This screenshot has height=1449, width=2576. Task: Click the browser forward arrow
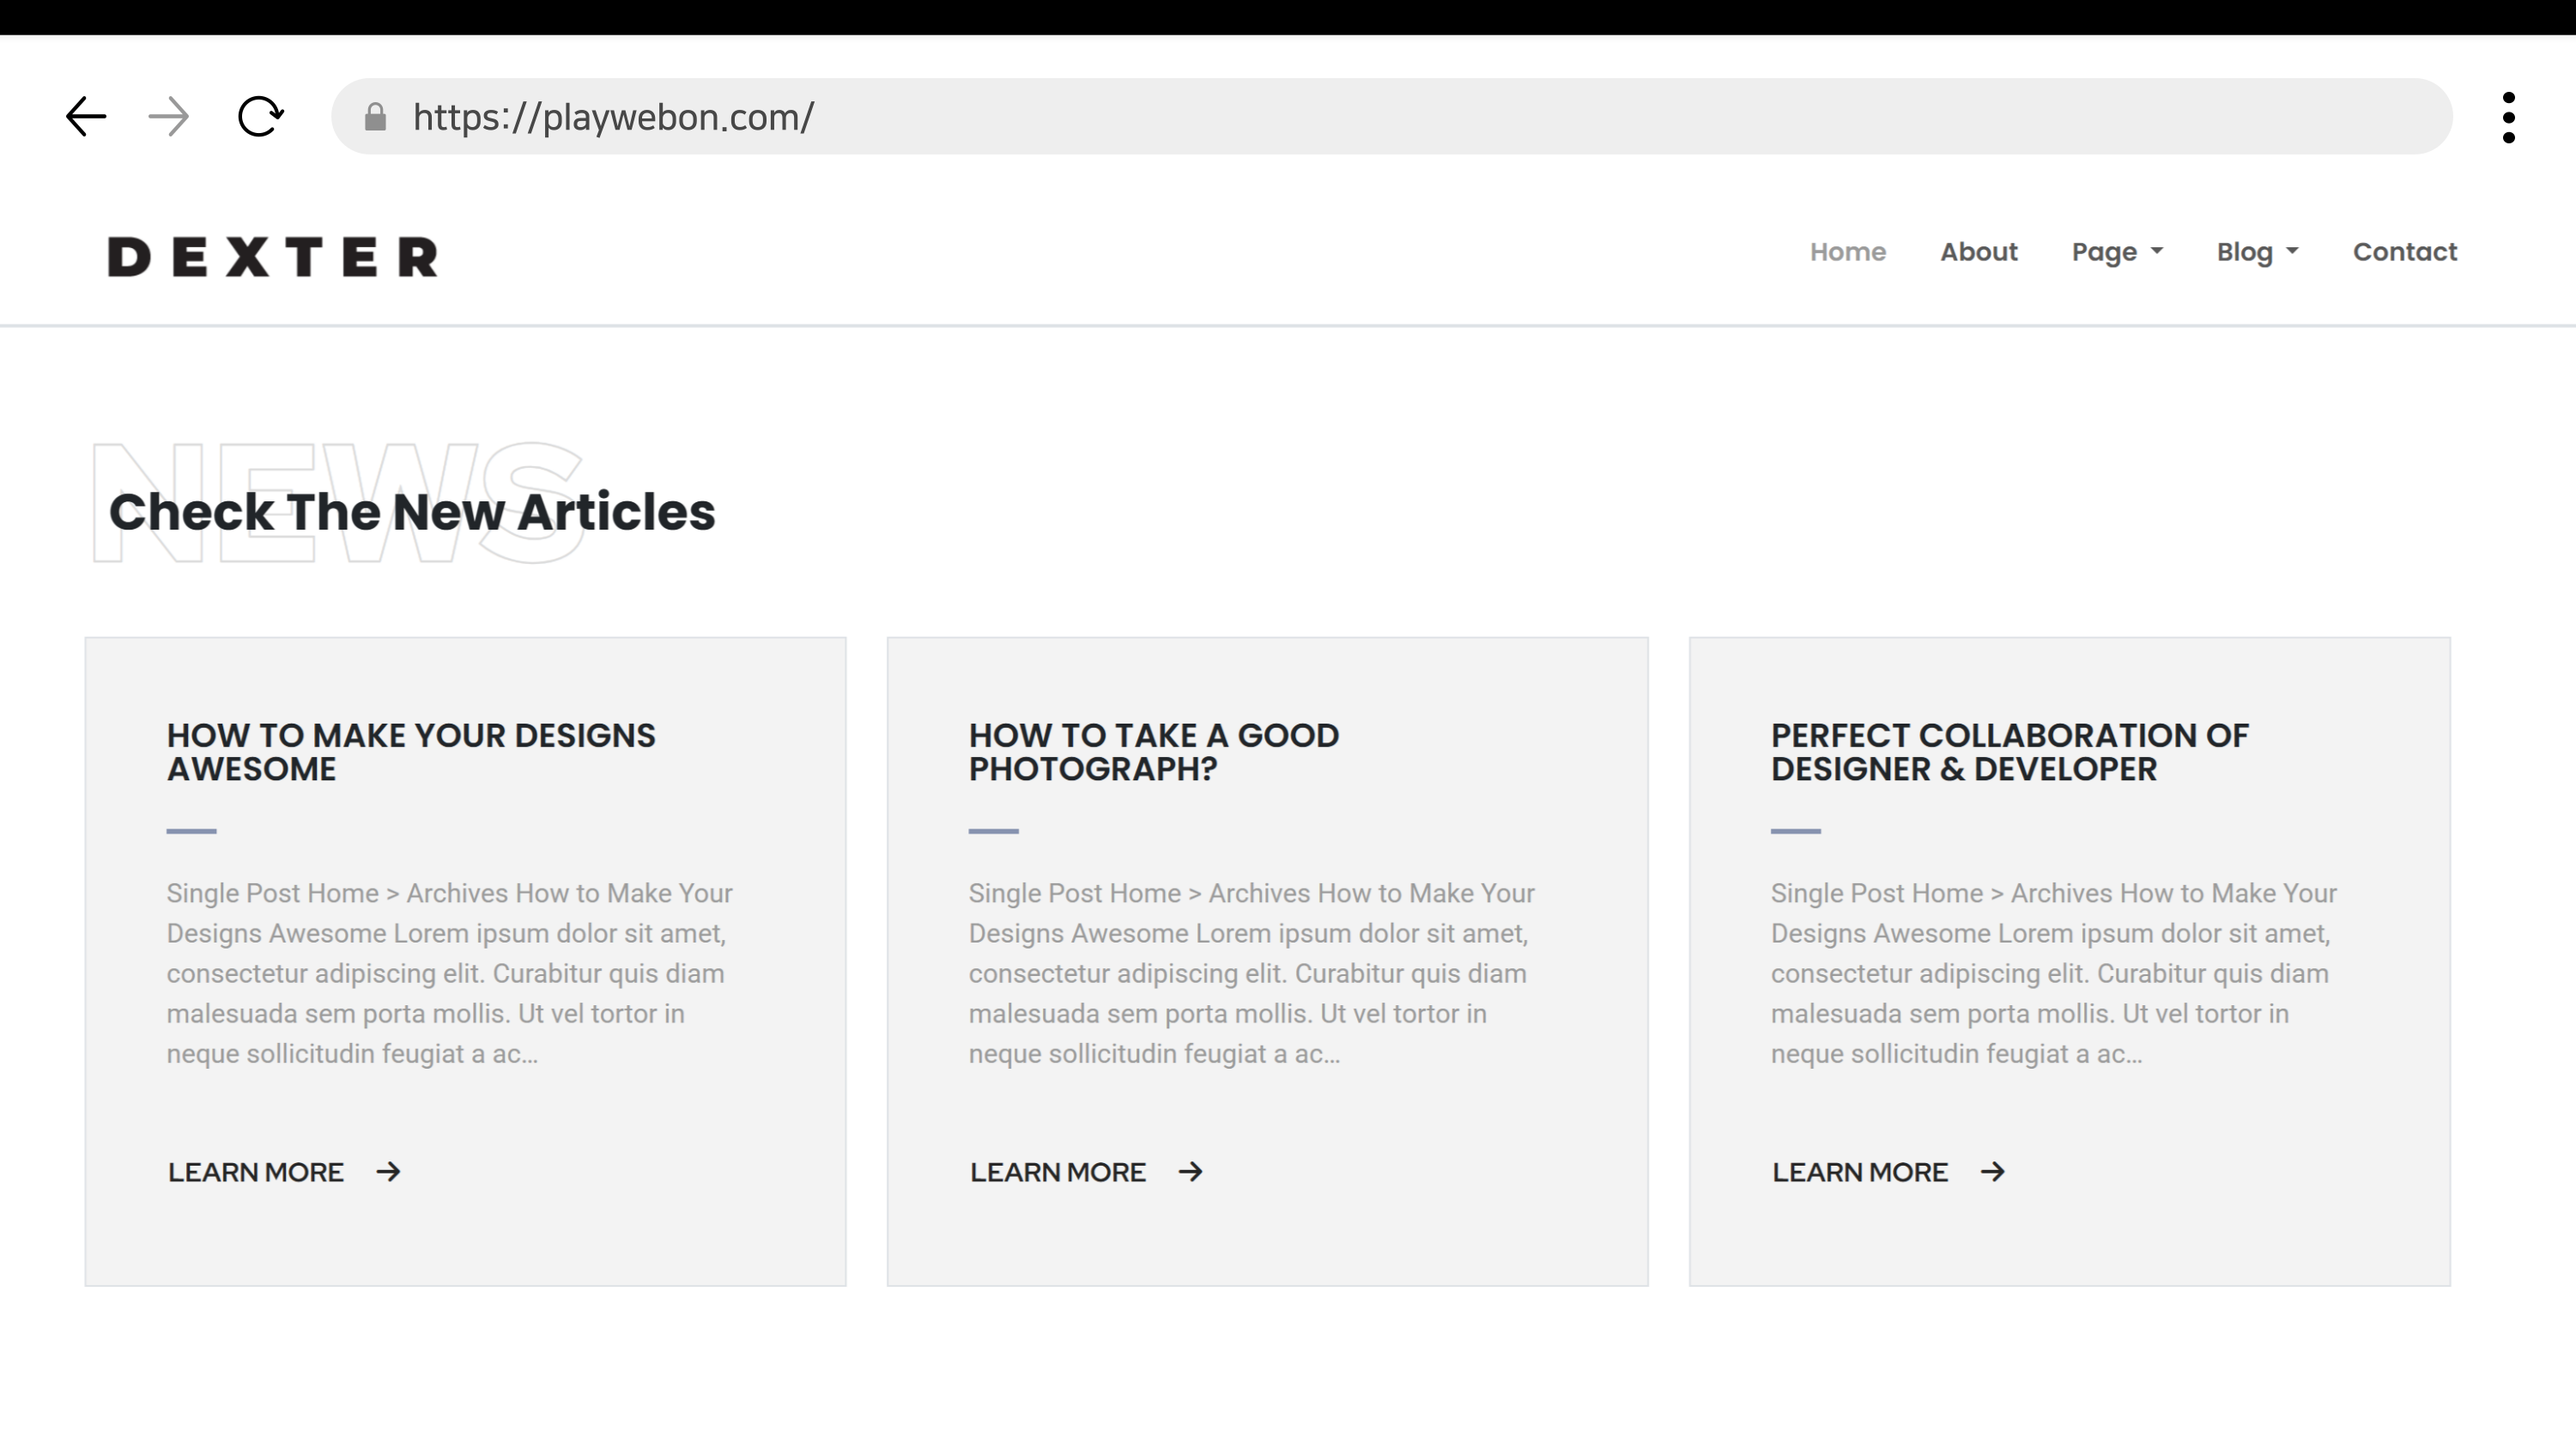coord(168,117)
